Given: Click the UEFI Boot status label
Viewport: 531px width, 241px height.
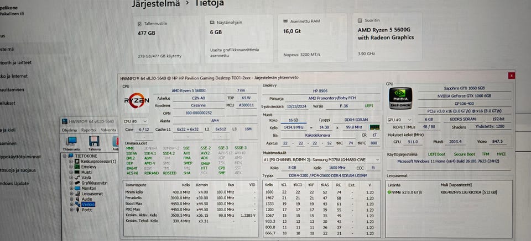Looking at the screenshot, I should (436, 154).
